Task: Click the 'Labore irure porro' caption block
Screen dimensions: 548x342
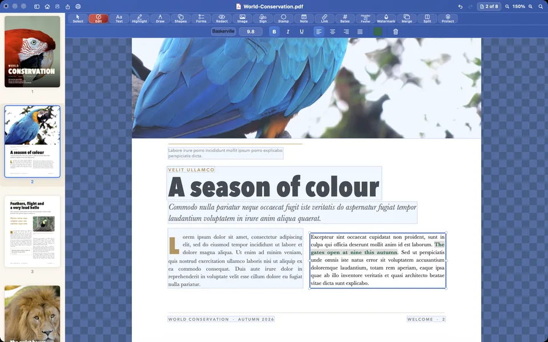Action: (x=225, y=153)
